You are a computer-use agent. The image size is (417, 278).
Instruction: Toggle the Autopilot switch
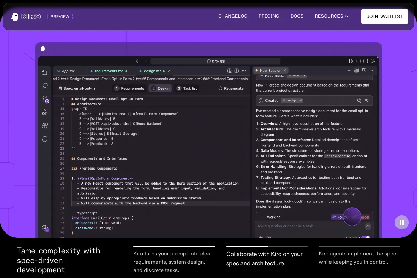pyautogui.click(x=366, y=238)
